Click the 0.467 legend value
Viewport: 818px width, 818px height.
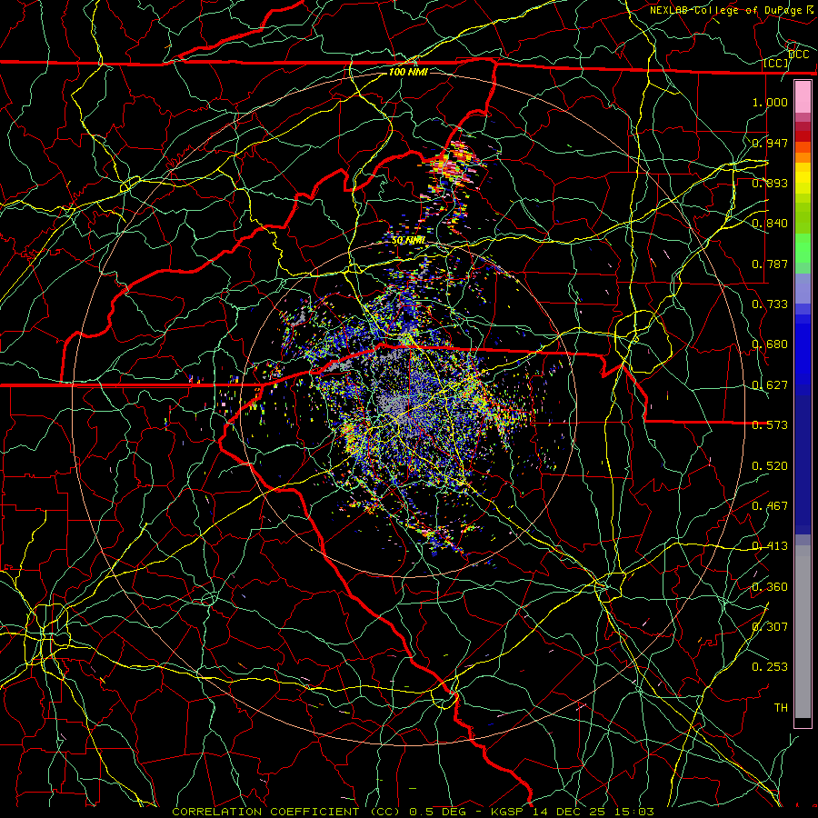click(x=770, y=505)
